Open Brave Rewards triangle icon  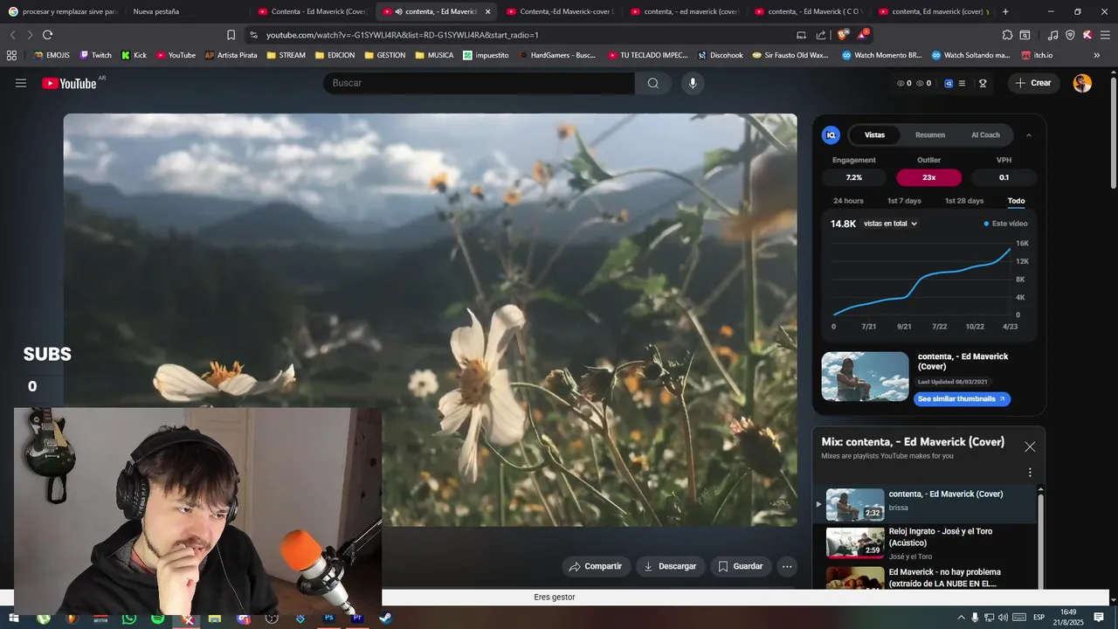(x=863, y=35)
